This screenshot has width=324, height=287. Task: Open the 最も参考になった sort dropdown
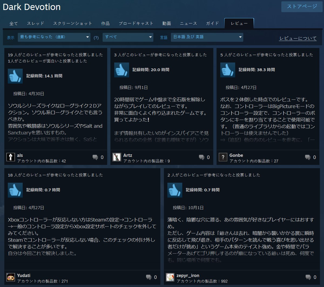point(54,37)
